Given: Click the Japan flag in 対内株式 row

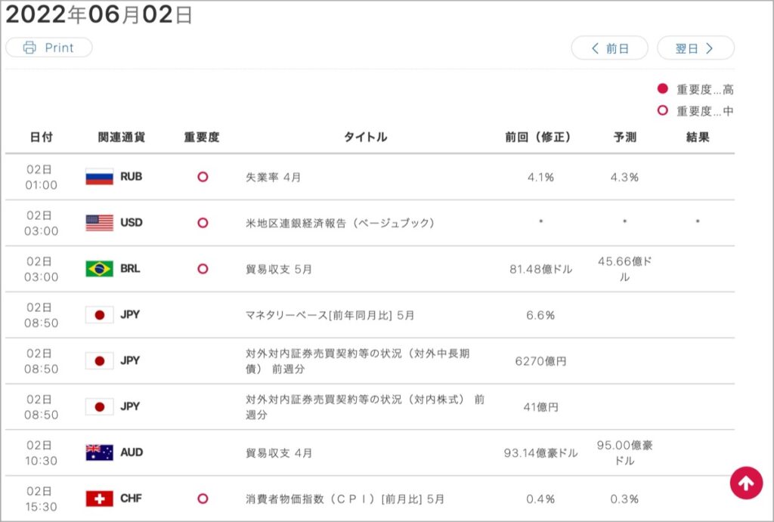Looking at the screenshot, I should tap(99, 406).
